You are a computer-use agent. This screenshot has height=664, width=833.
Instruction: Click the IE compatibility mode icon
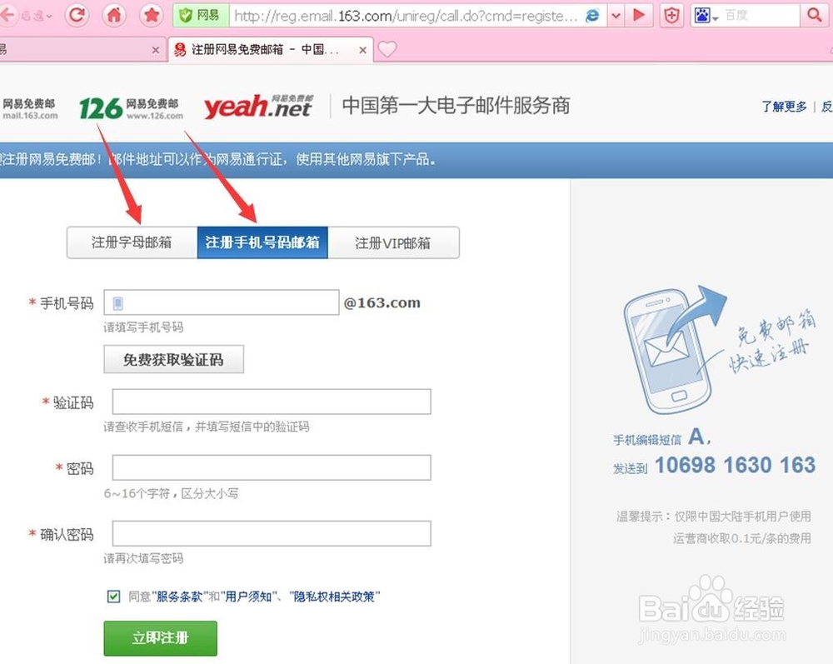click(x=592, y=15)
